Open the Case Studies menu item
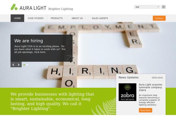 (x=35, y=18)
